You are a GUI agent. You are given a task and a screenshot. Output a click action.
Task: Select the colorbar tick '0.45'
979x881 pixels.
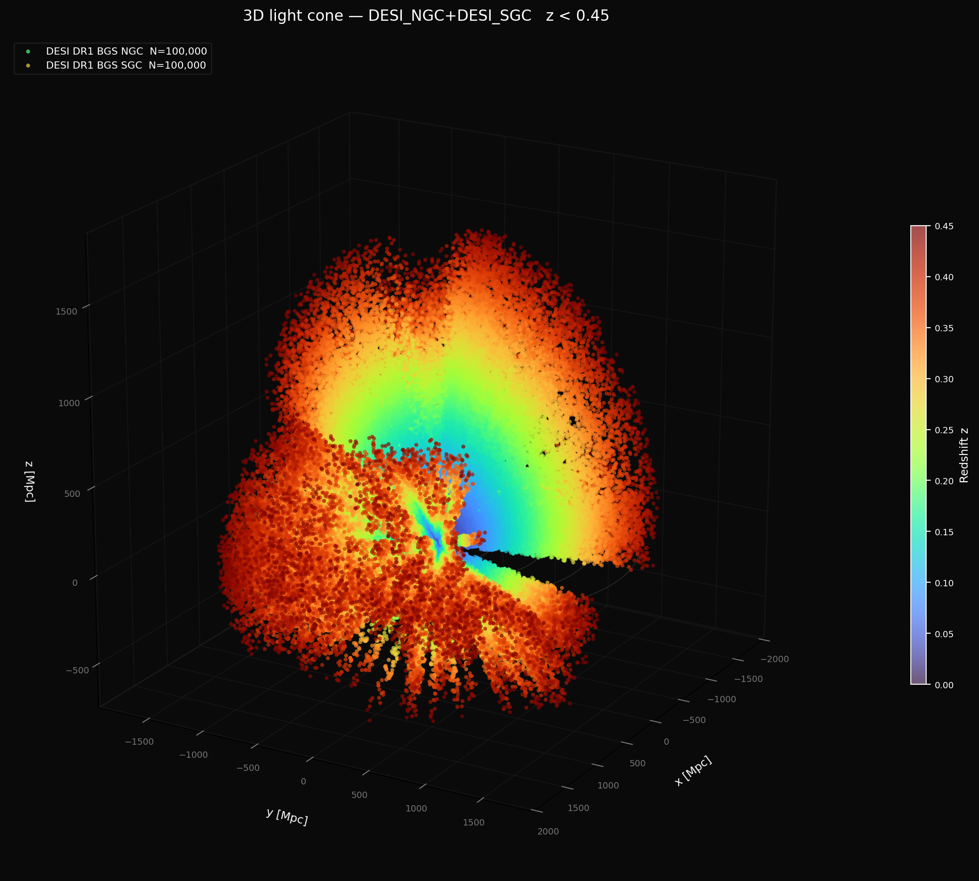944,226
